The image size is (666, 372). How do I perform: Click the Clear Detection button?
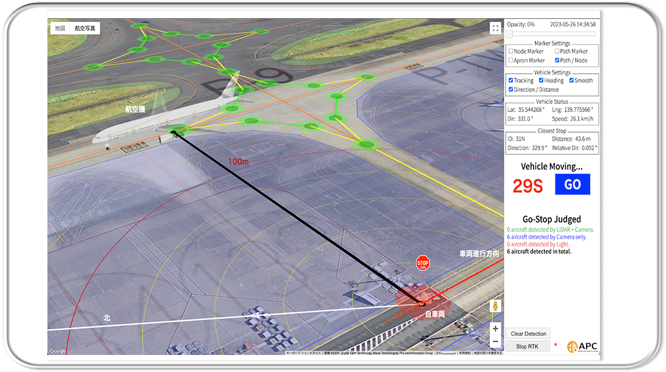(x=528, y=334)
